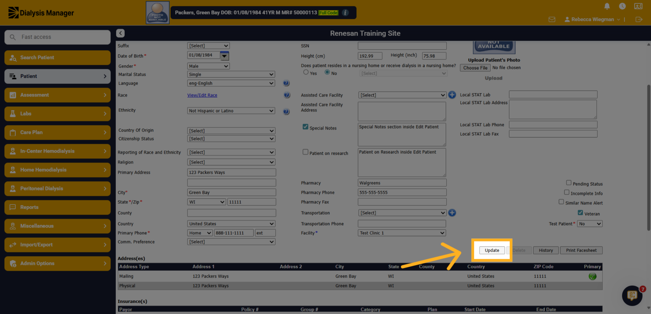Viewport: 651px width, 314px height.
Task: Add new Assisted Care Facility plus icon
Action: pos(452,95)
